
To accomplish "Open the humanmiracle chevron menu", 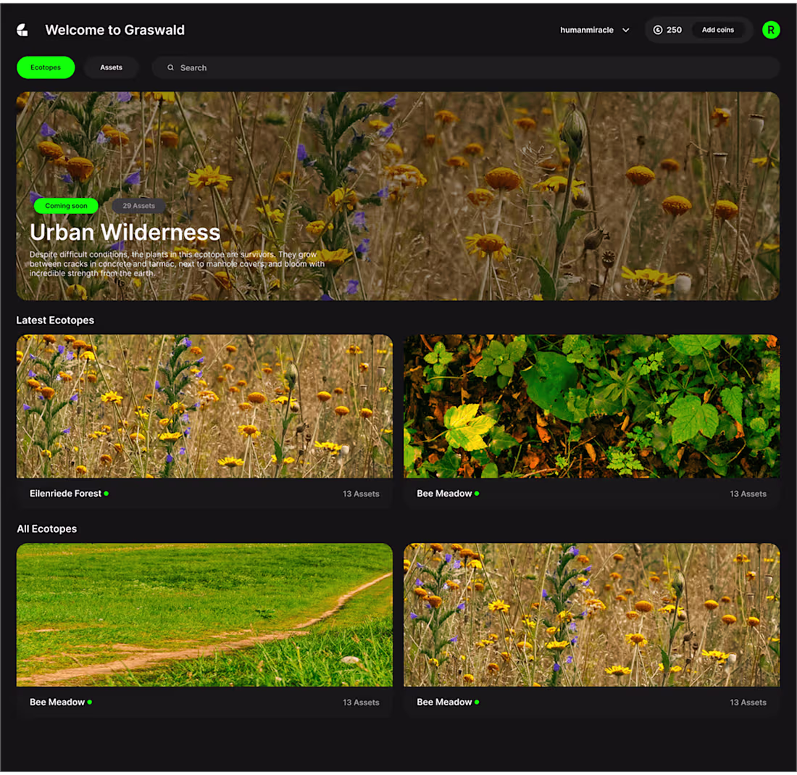I will [x=625, y=30].
